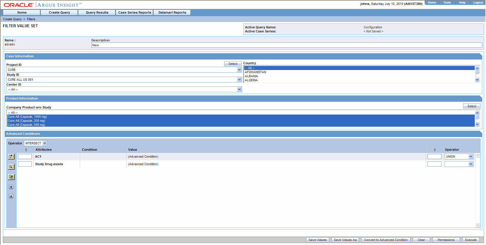This screenshot has height=245, width=486.
Task: Move the condition row down with the arrow icon
Action: point(11,196)
